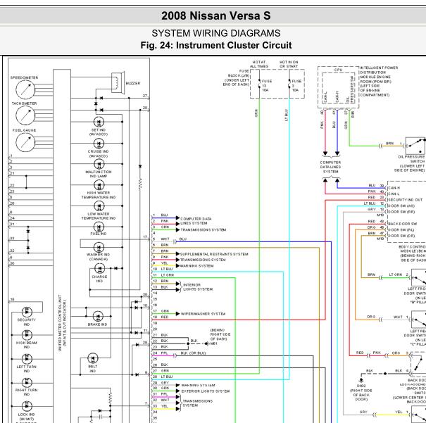Click the left front door switch symbol
Viewport: 426px width, 423px height.
(x=418, y=277)
